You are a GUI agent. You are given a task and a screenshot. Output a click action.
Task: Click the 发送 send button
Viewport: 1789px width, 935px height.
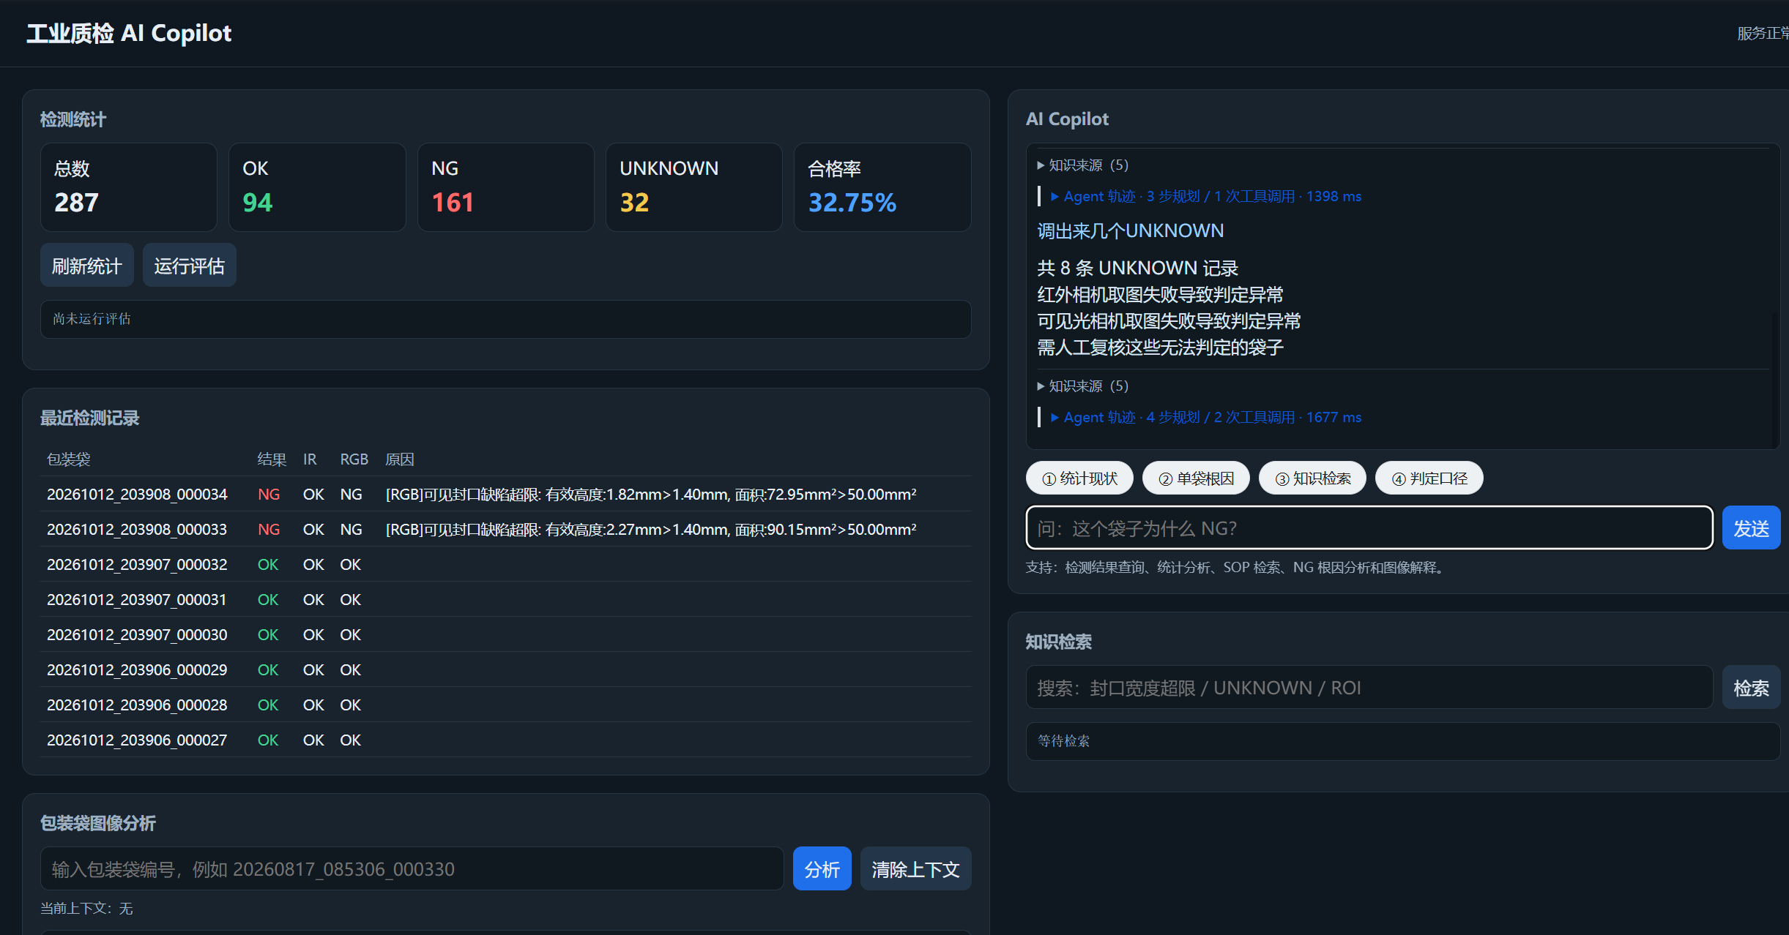click(1751, 527)
